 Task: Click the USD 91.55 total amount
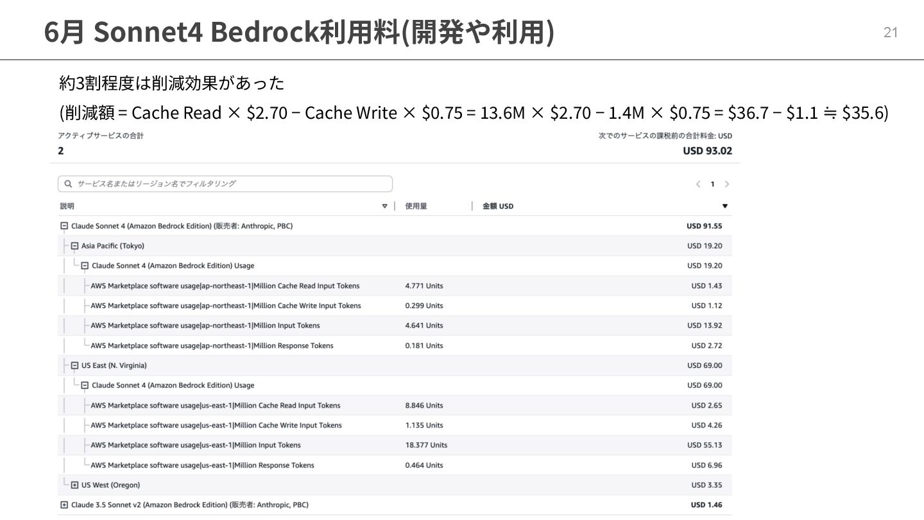point(704,226)
